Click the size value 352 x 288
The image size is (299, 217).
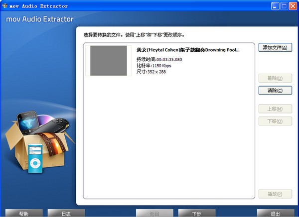(x=156, y=72)
